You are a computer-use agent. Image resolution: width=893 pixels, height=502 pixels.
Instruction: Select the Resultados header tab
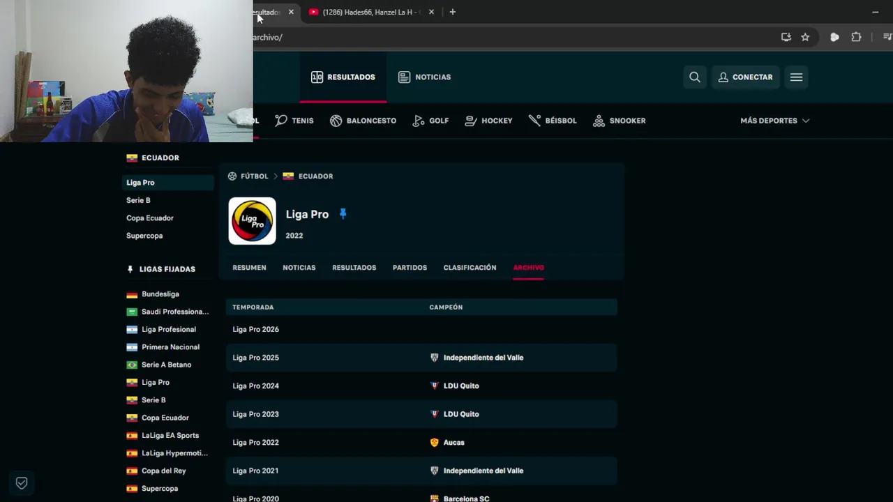pyautogui.click(x=343, y=77)
